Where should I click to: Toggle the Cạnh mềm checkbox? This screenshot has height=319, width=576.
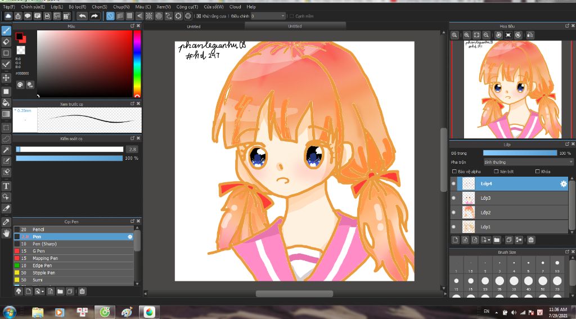click(x=292, y=16)
